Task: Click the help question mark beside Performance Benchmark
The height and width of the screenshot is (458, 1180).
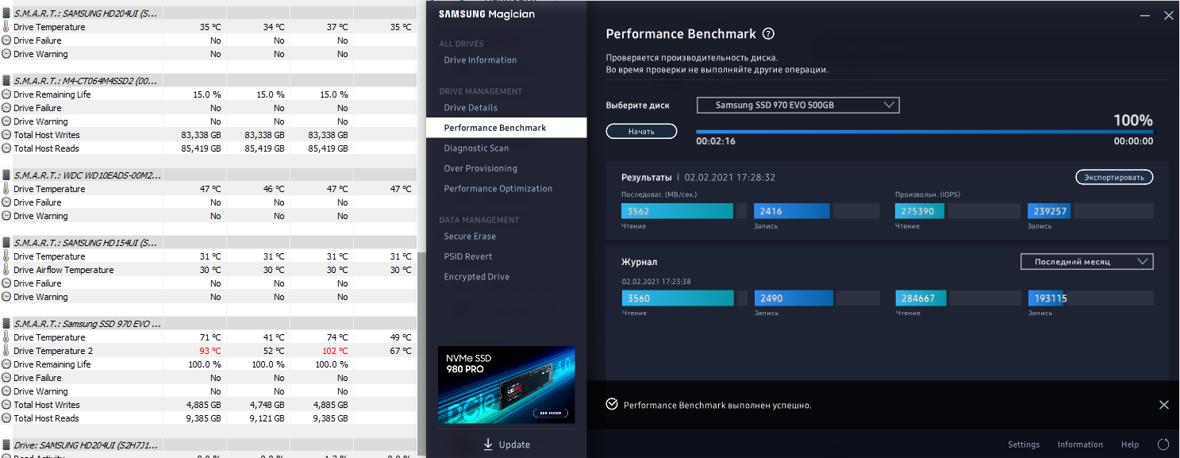Action: click(767, 34)
